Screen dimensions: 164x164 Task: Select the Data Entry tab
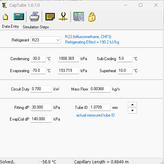(x=10, y=26)
